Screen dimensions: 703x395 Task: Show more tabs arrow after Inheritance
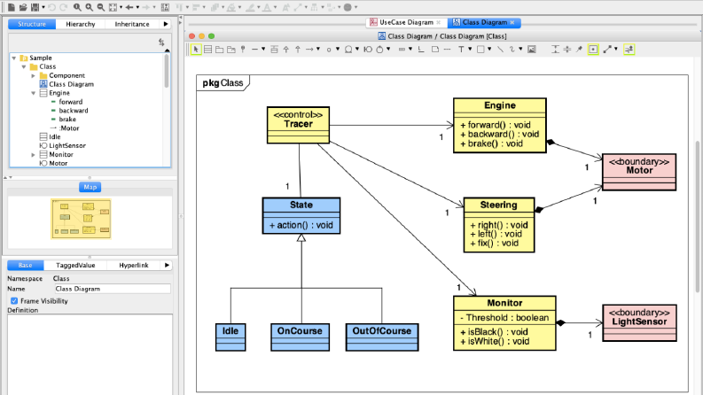166,24
